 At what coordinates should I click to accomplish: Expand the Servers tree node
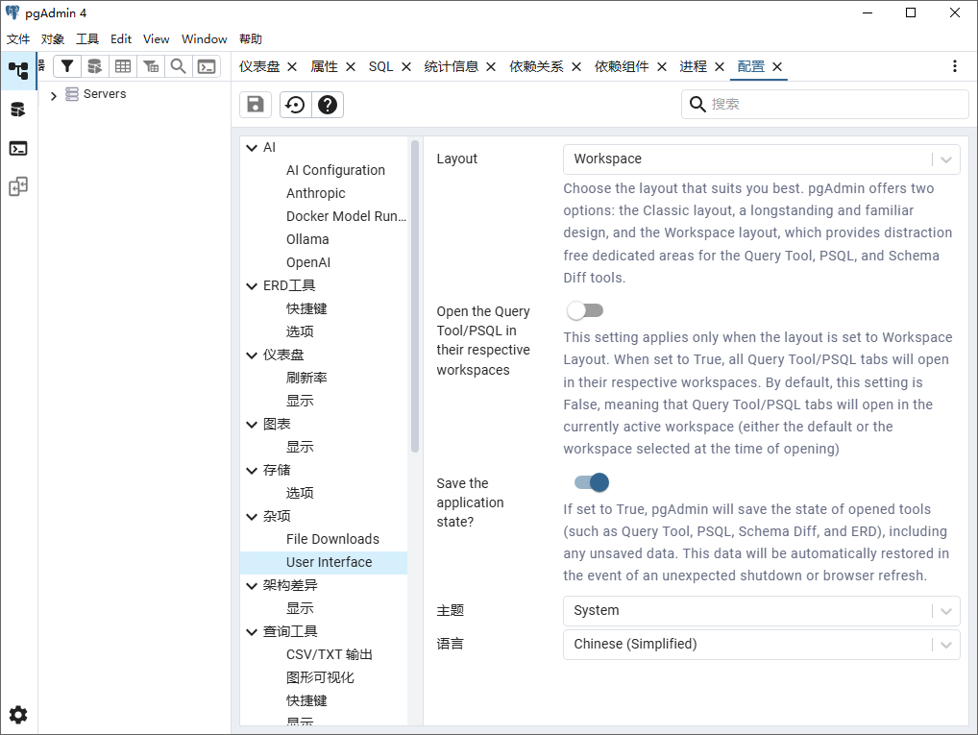coord(54,95)
